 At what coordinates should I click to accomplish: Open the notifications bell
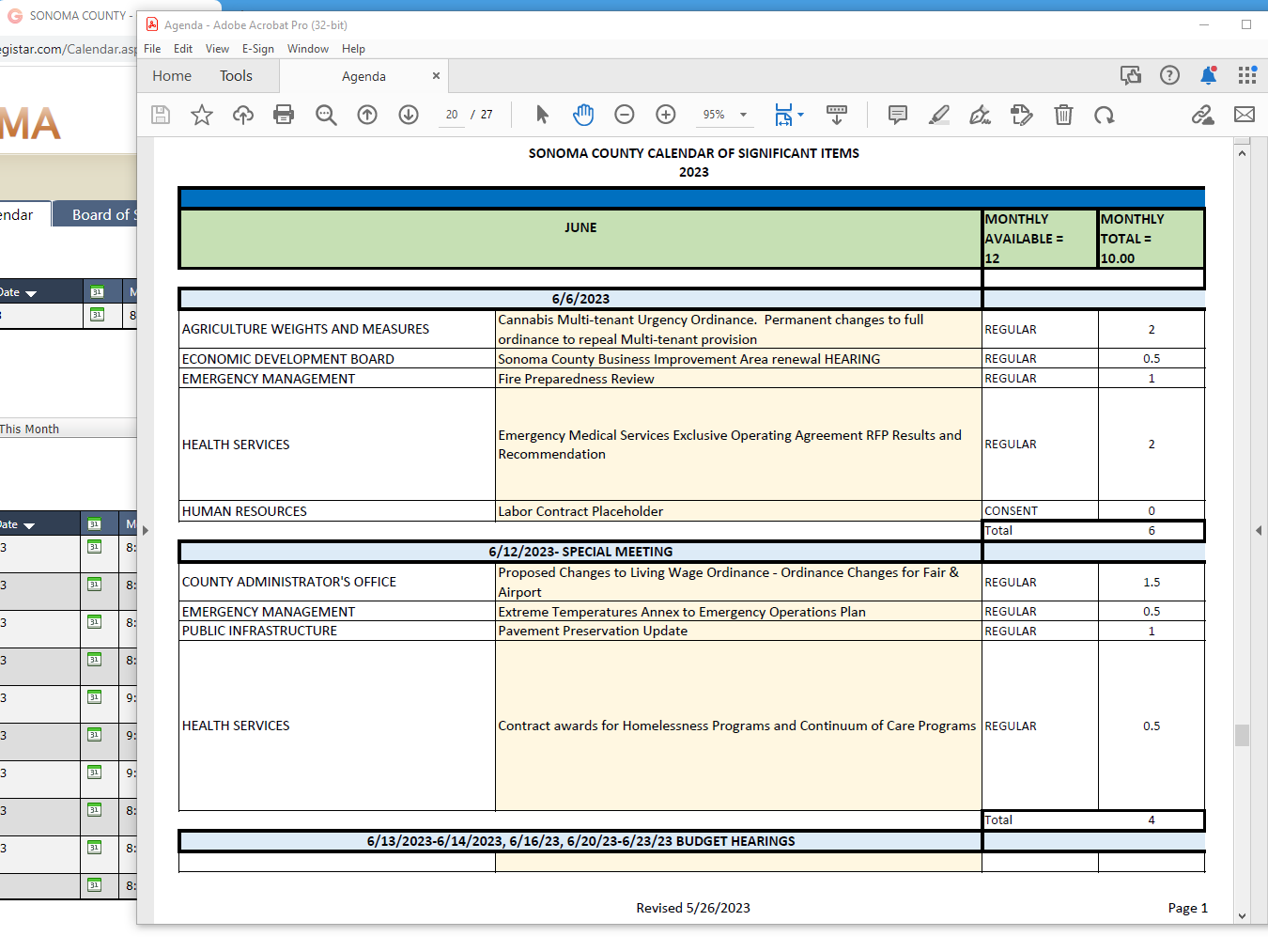pyautogui.click(x=1209, y=76)
